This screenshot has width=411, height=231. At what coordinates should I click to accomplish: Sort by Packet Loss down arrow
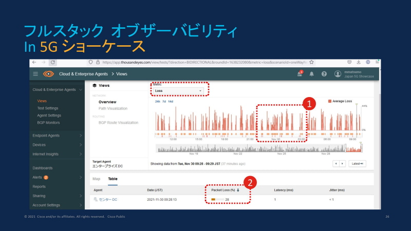pyautogui.click(x=238, y=190)
